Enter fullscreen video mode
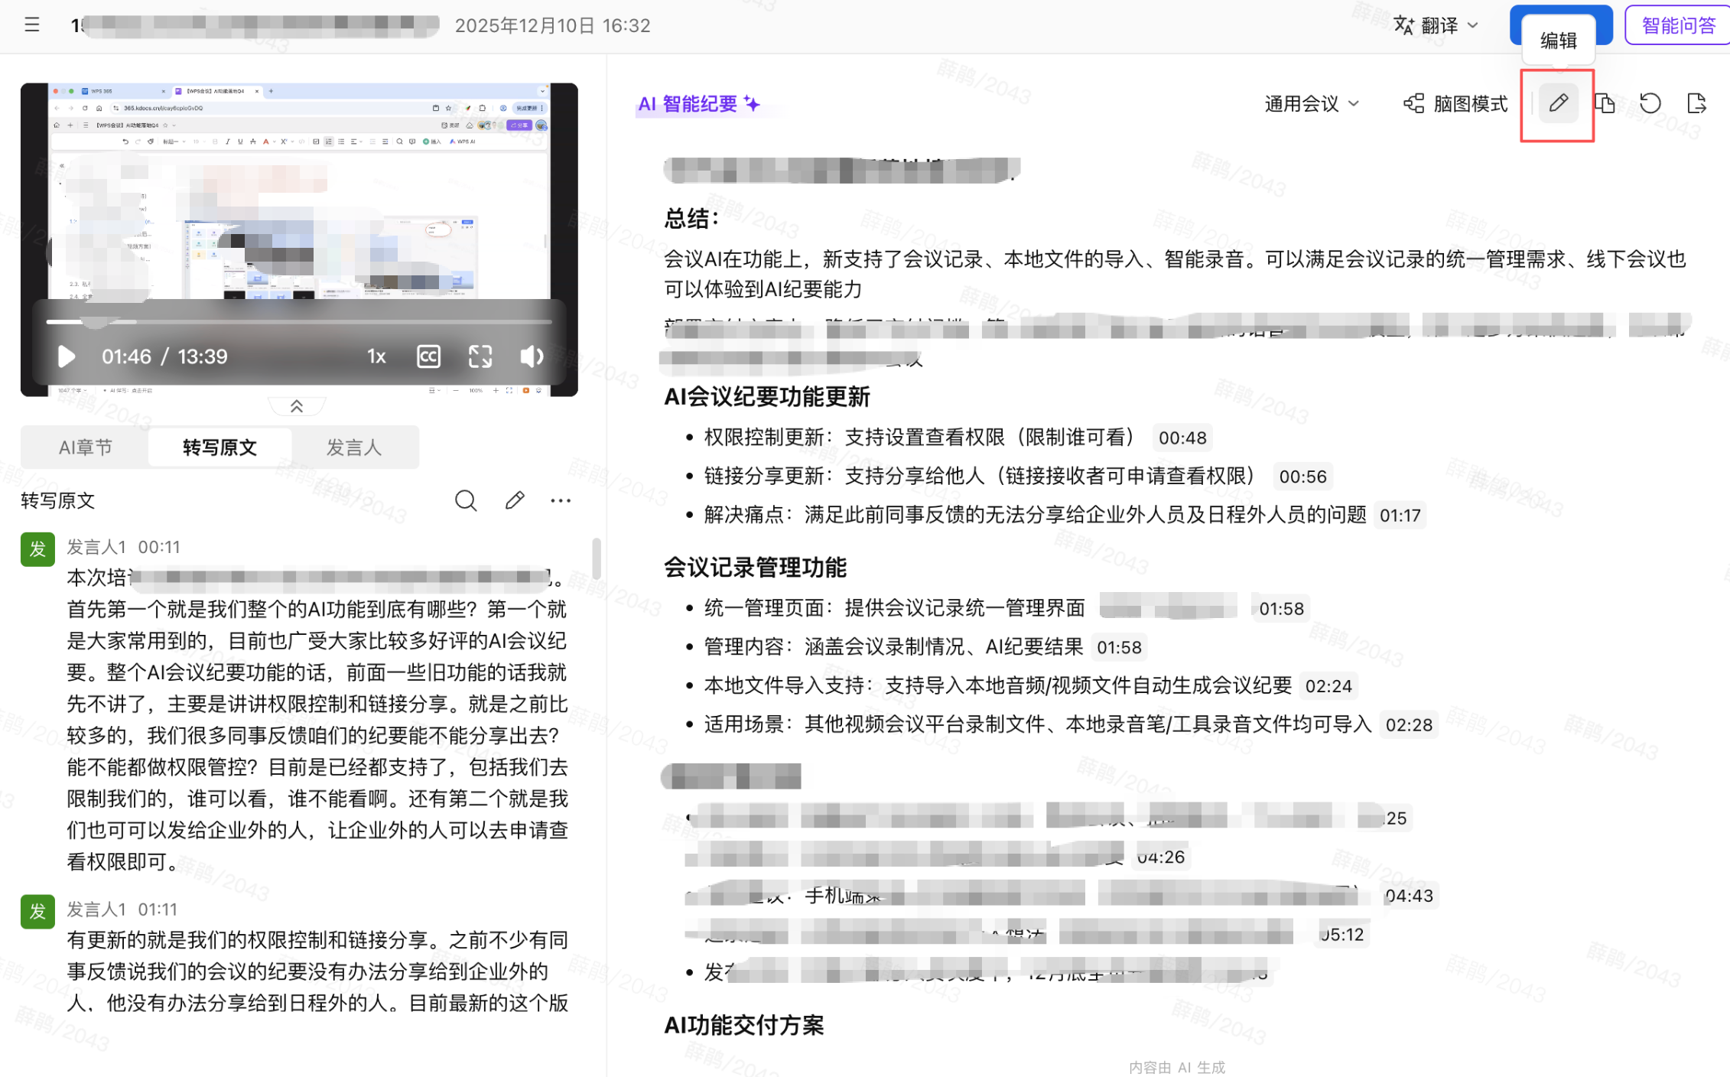This screenshot has height=1077, width=1730. [480, 356]
